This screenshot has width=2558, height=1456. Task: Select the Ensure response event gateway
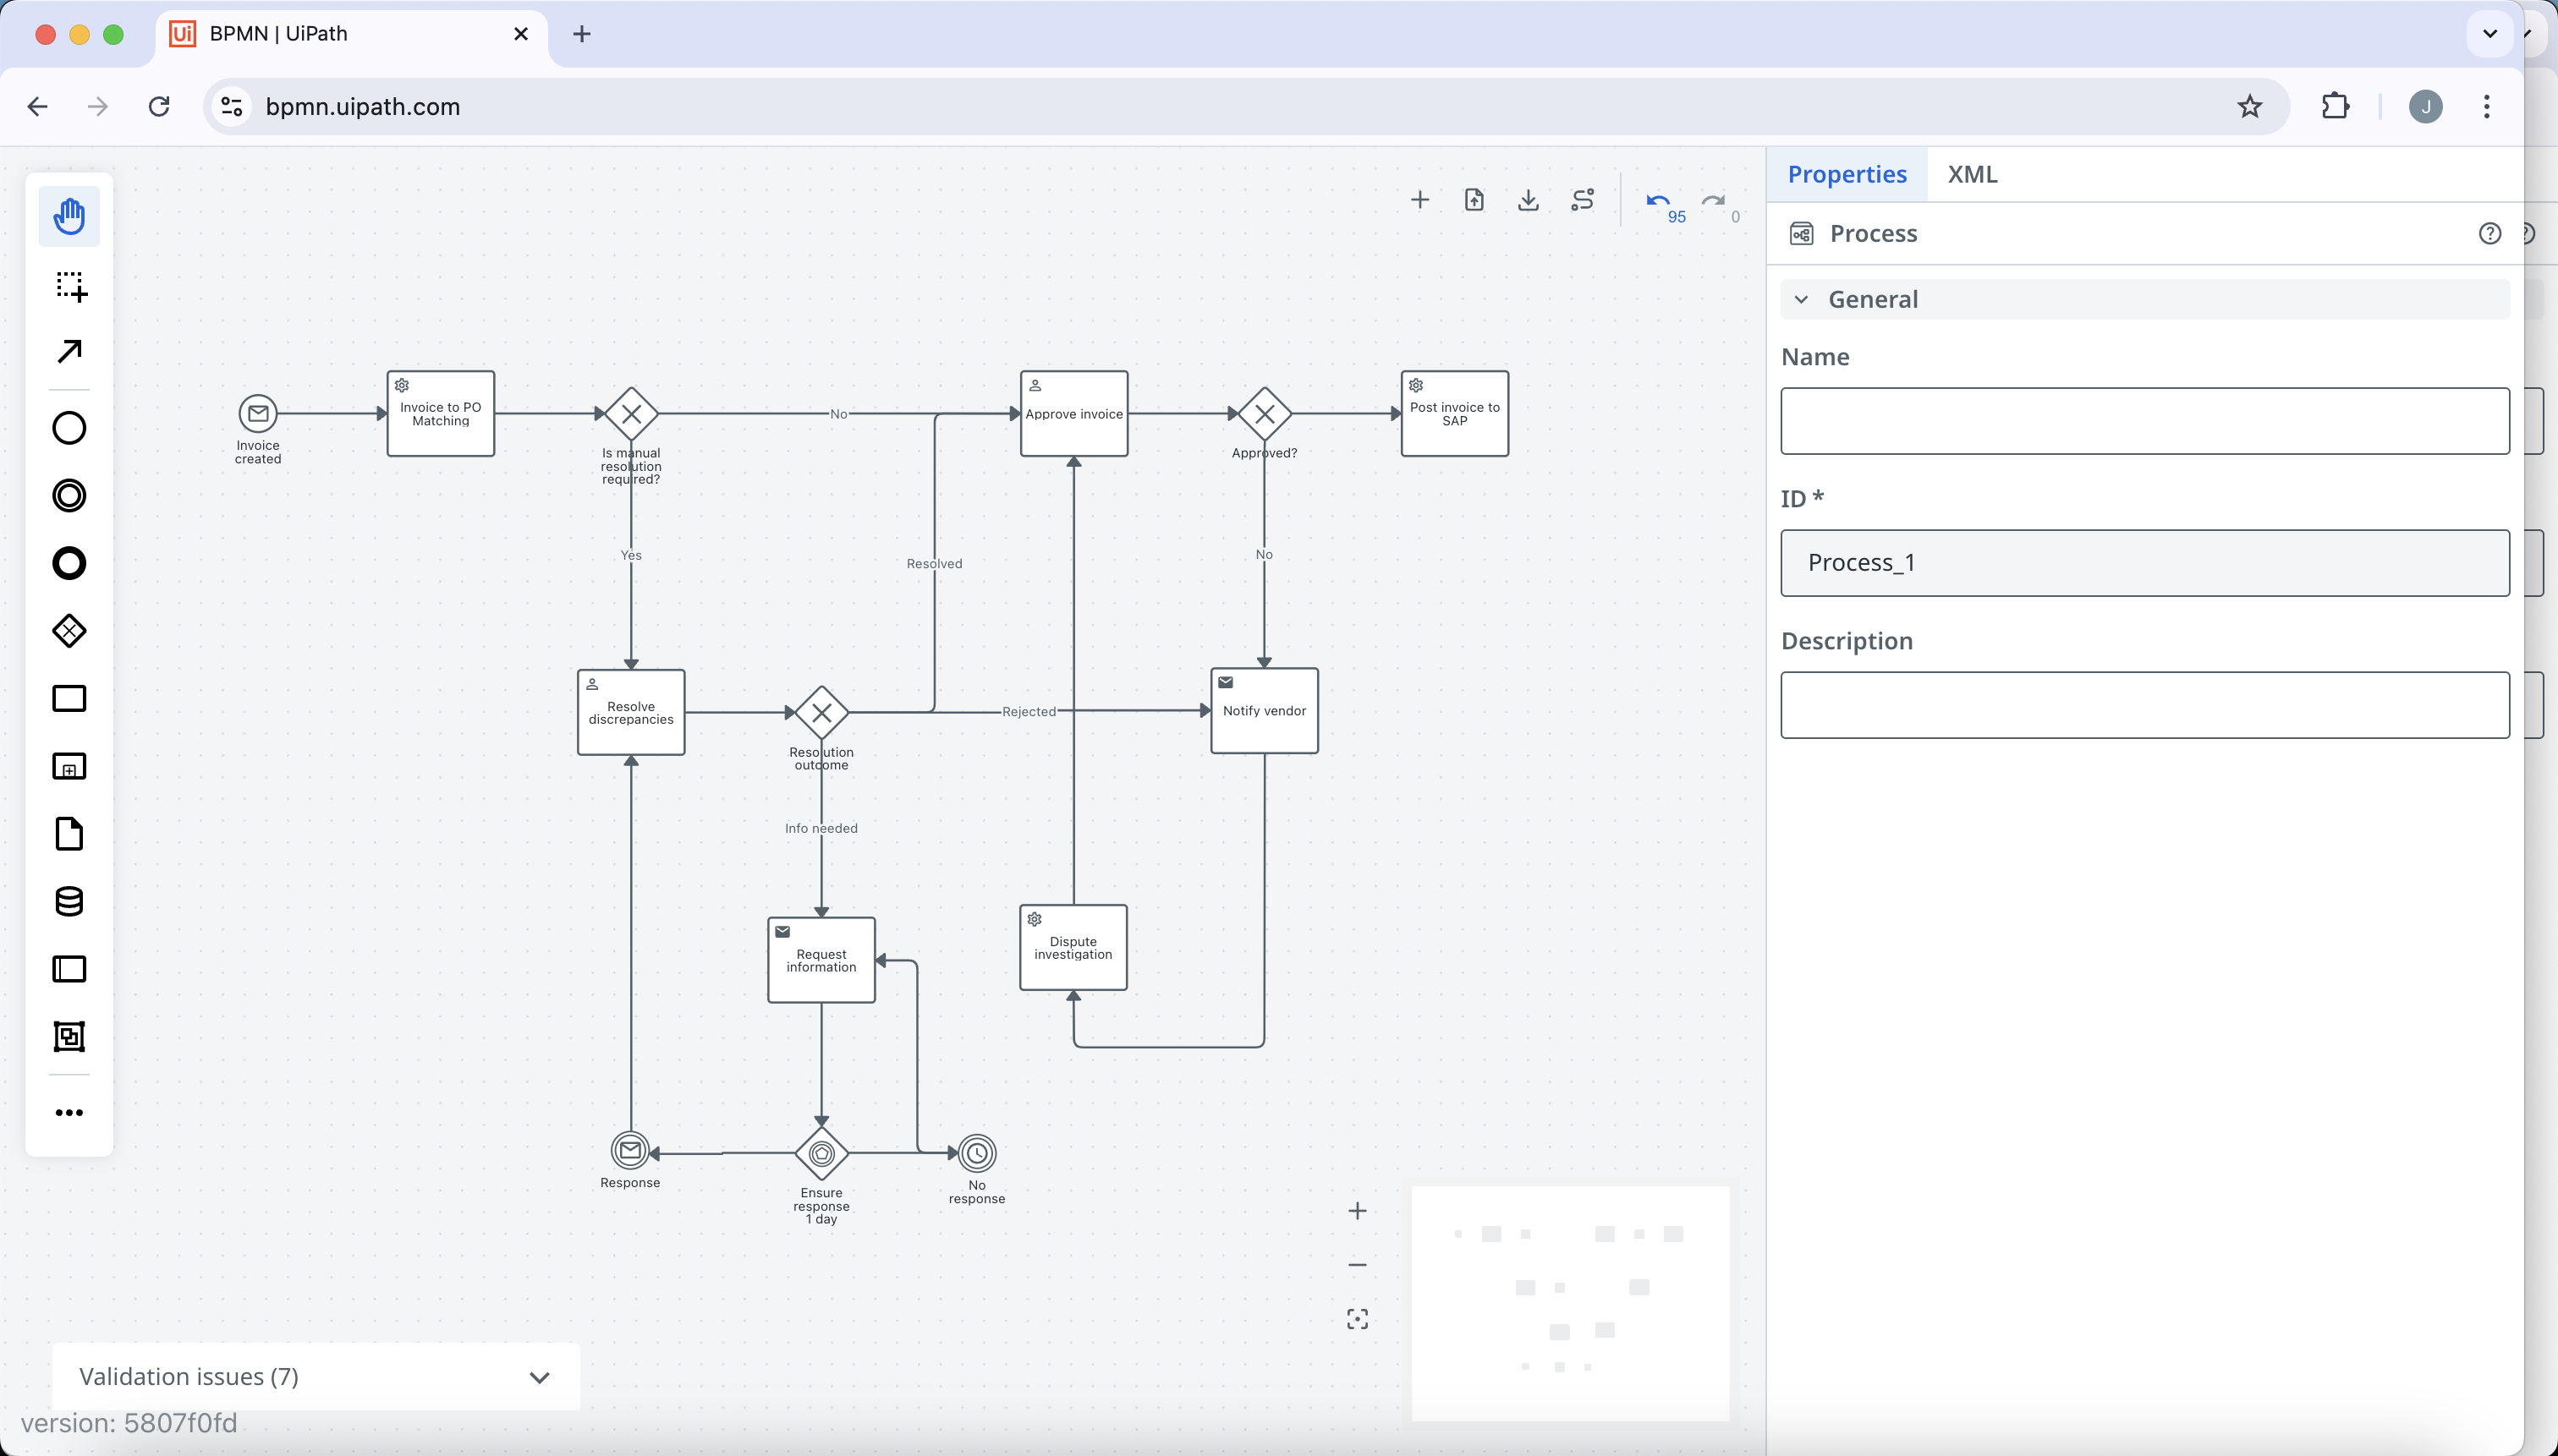click(x=821, y=1153)
